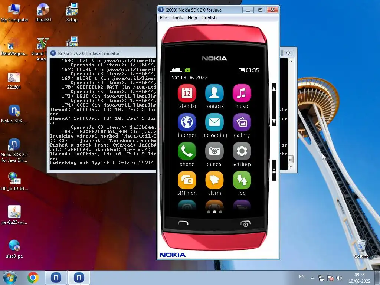Click the volume down side key arrow
The width and height of the screenshot is (380, 285).
pyautogui.click(x=274, y=121)
